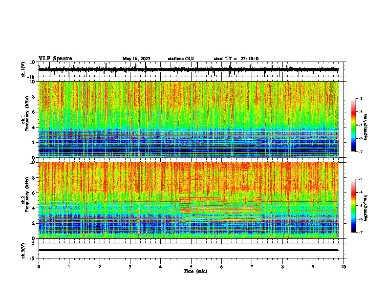Screen dimensions: 387x299
Task: Click the "-7" label below the ch.2 colorbar
Action: coord(360,232)
